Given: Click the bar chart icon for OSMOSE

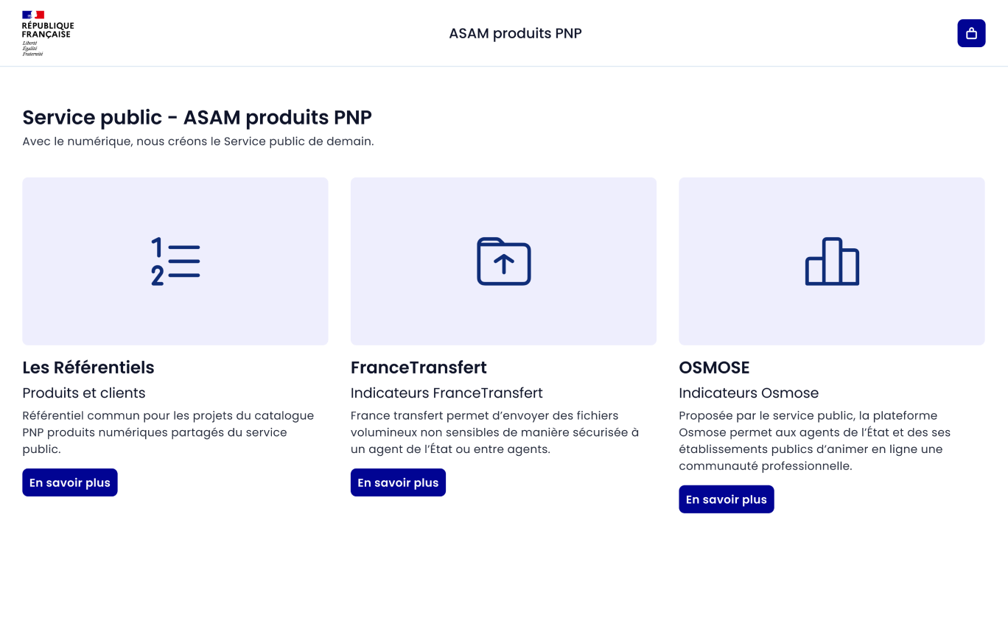Looking at the screenshot, I should pos(832,261).
